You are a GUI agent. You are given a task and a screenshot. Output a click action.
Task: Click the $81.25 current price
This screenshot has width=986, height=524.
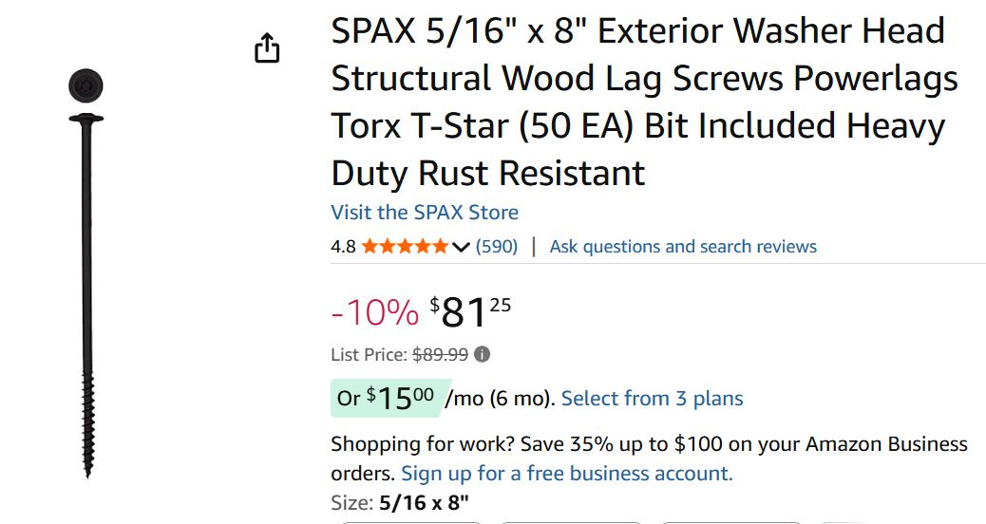click(470, 311)
